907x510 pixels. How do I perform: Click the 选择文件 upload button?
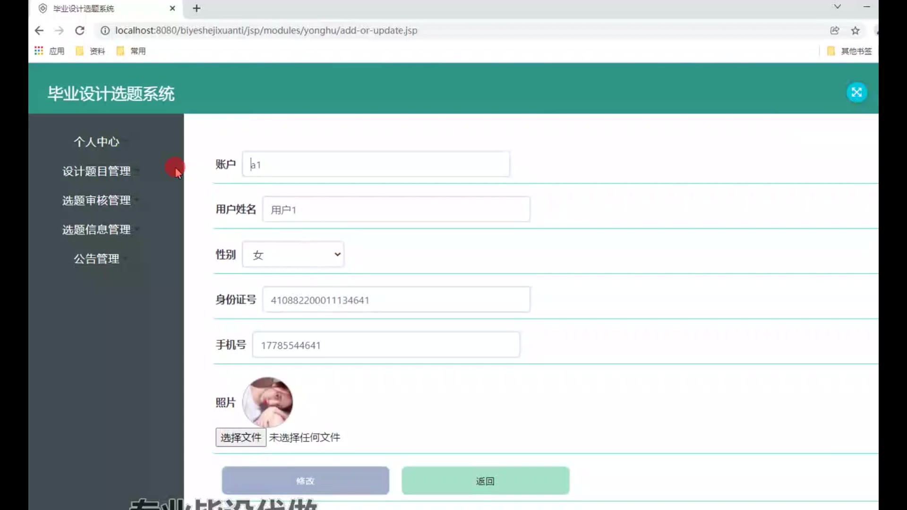pyautogui.click(x=240, y=437)
